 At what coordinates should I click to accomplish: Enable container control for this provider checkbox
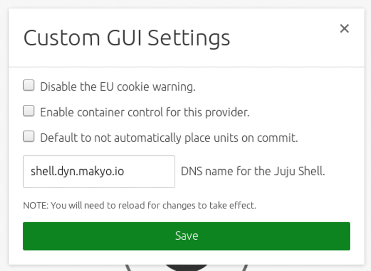click(29, 111)
